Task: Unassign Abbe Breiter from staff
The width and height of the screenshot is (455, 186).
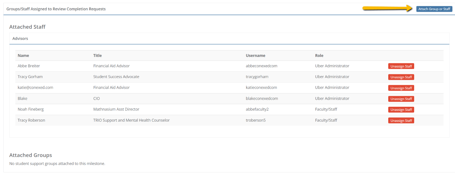Action: coord(401,66)
